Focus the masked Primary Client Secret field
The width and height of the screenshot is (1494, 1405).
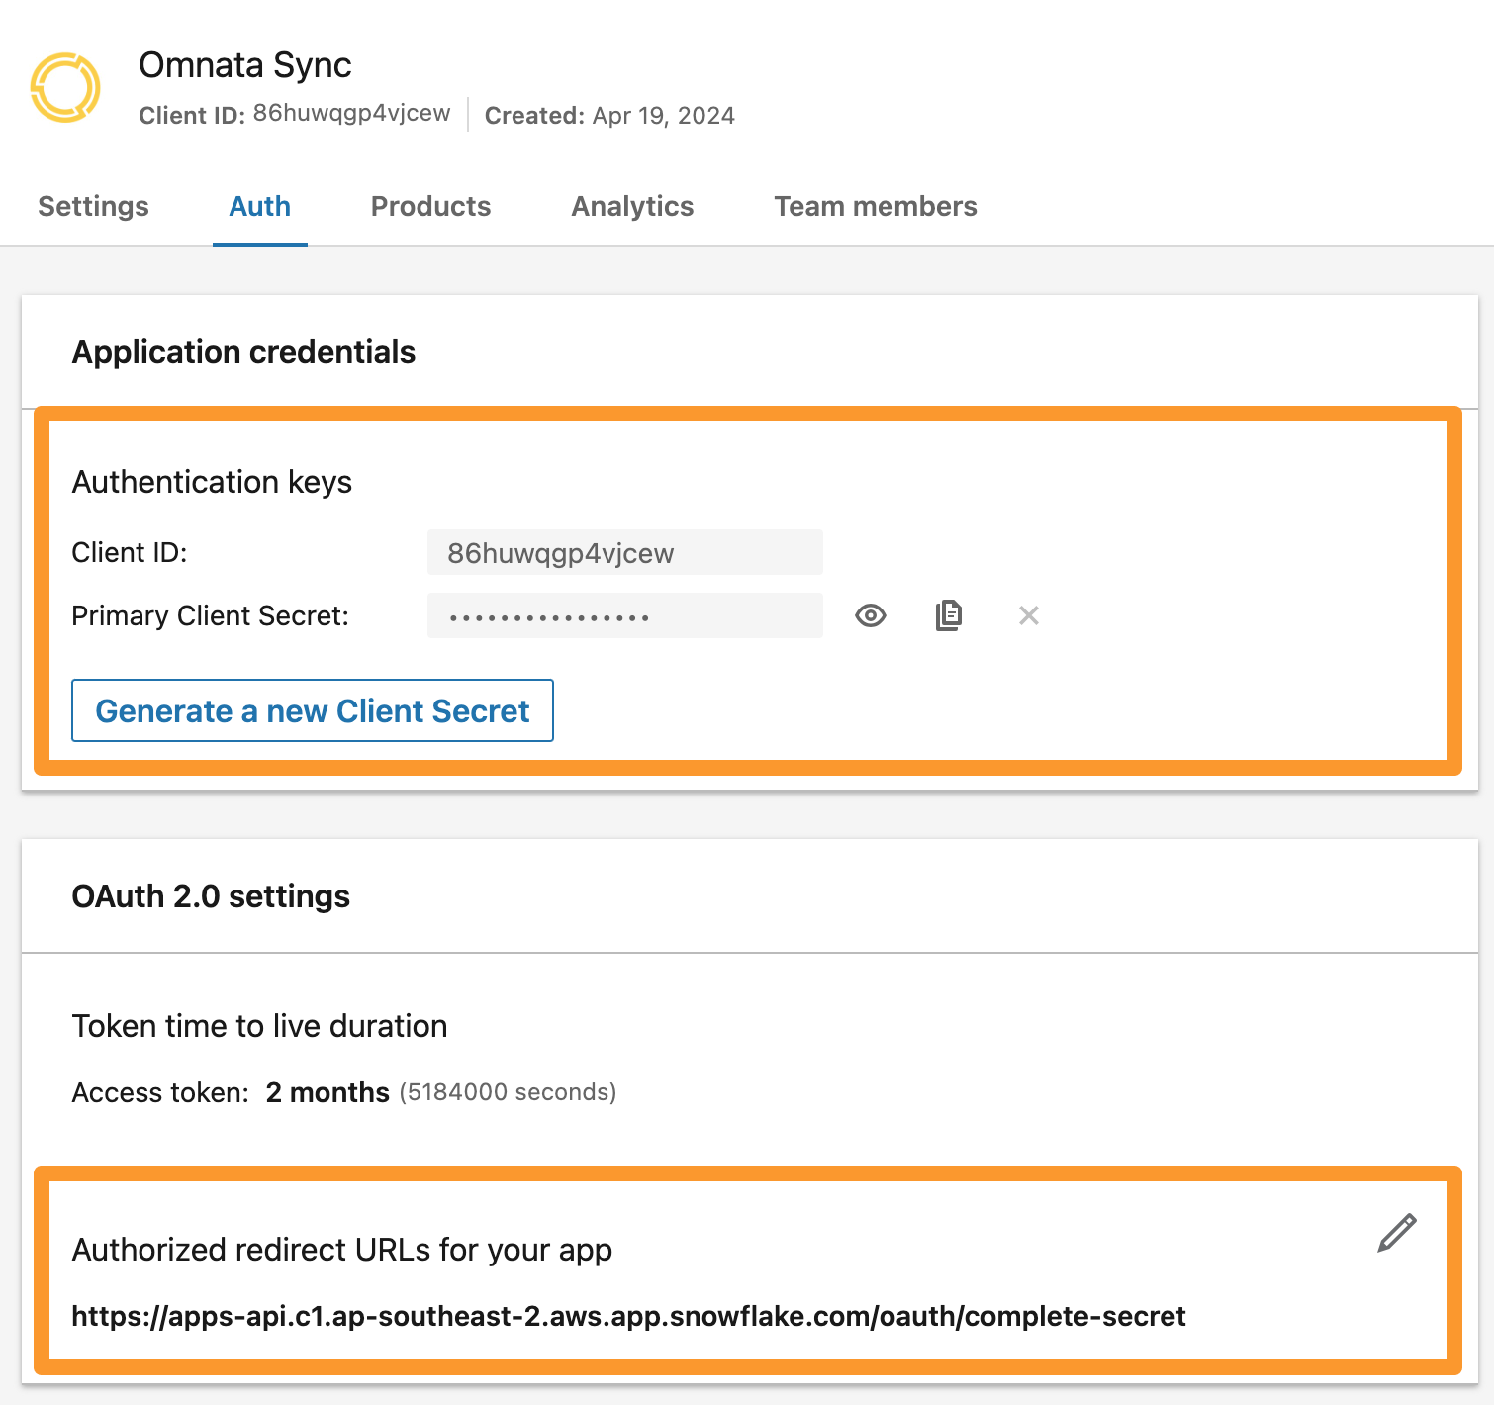click(x=624, y=616)
